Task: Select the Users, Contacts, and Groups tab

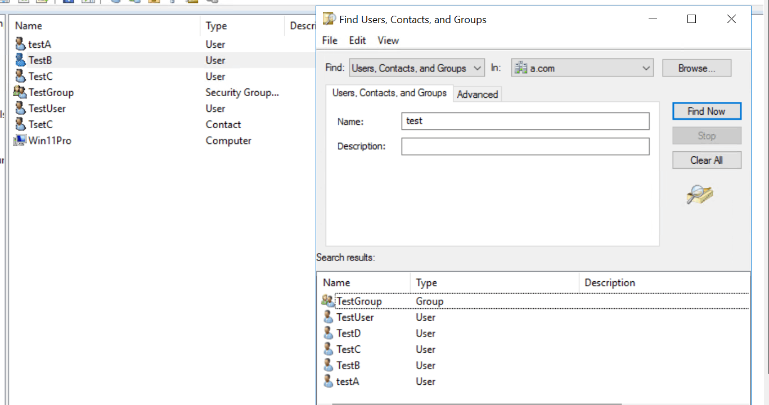Action: (x=389, y=93)
